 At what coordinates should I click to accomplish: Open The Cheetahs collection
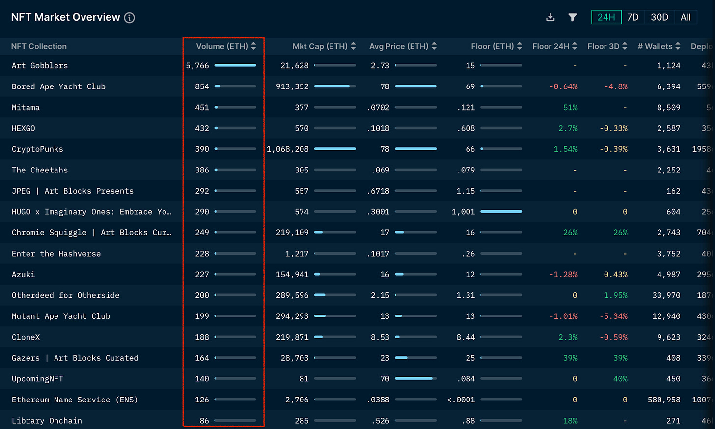pos(40,170)
